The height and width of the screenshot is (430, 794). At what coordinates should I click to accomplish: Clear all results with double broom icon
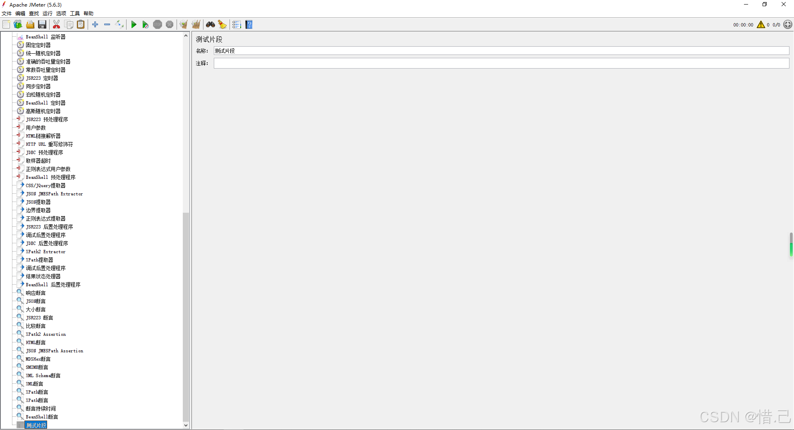pyautogui.click(x=196, y=25)
